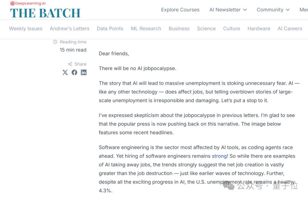
Task: Go to AI Careers section
Action: click(290, 29)
